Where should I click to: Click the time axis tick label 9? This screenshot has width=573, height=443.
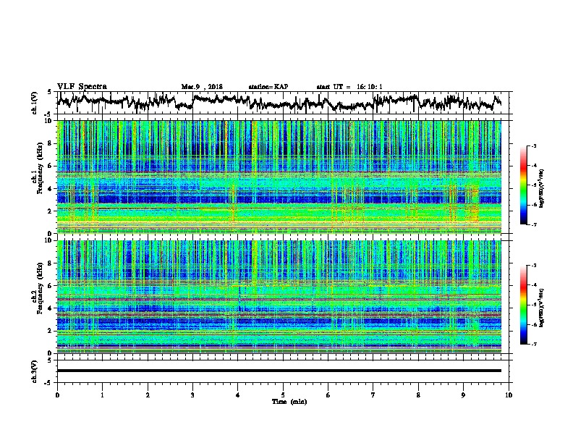point(463,395)
